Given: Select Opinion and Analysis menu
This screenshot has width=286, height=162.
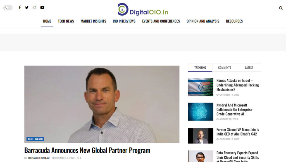Looking at the screenshot, I should point(203,21).
